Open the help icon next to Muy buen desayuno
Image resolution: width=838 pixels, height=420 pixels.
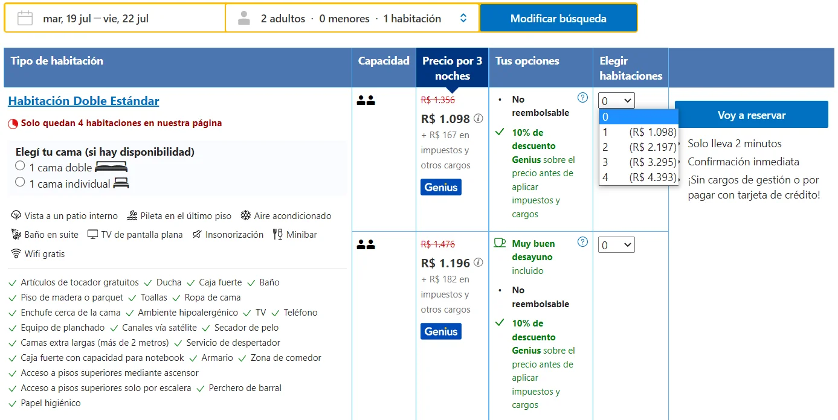pos(582,241)
